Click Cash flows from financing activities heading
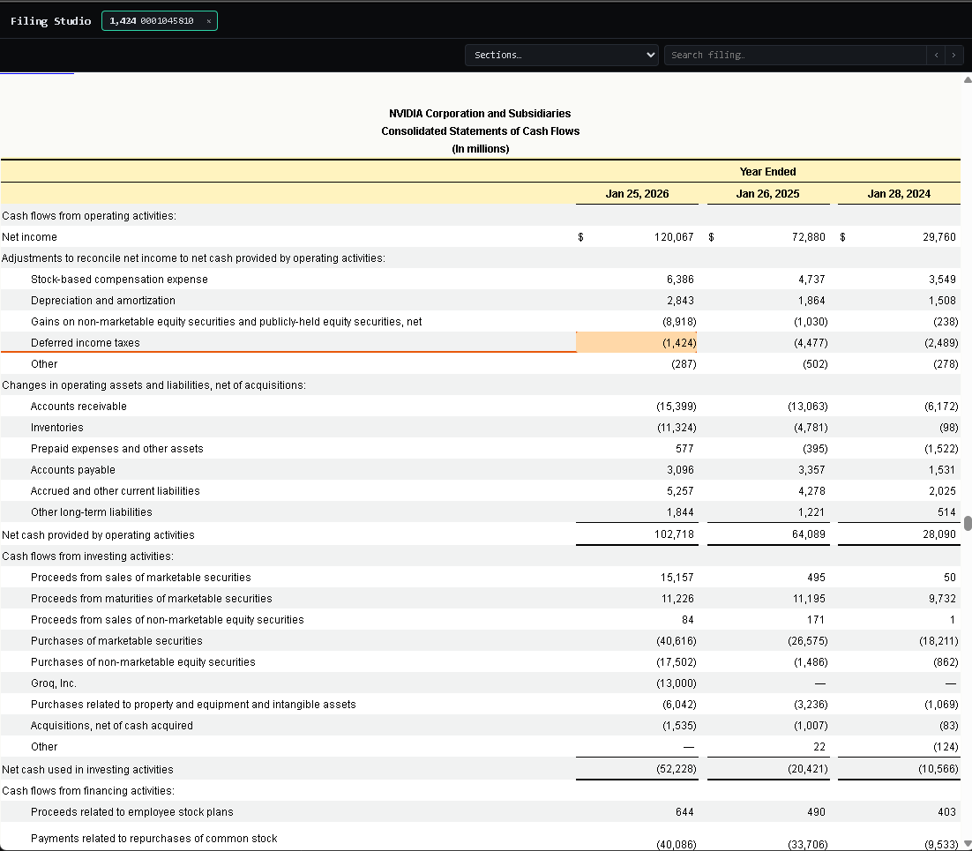This screenshot has width=972, height=851. pos(88,791)
